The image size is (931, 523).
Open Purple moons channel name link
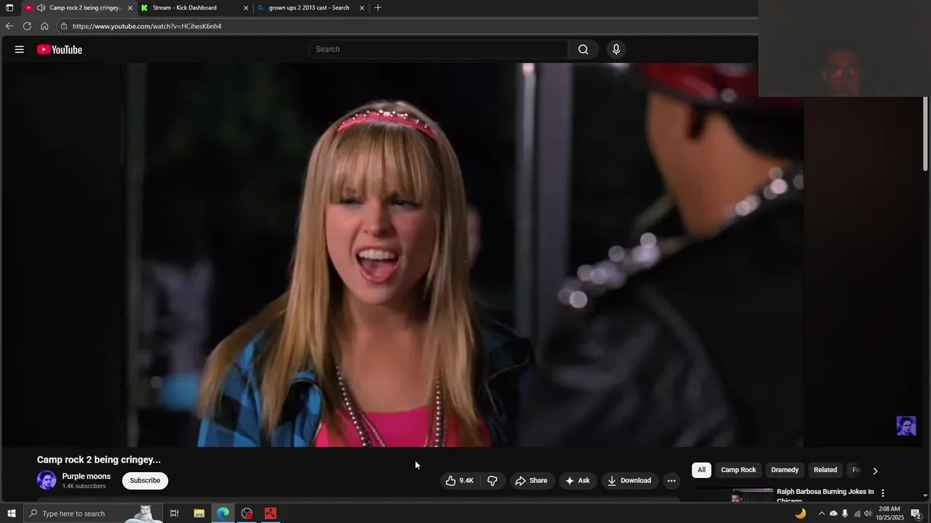87,477
